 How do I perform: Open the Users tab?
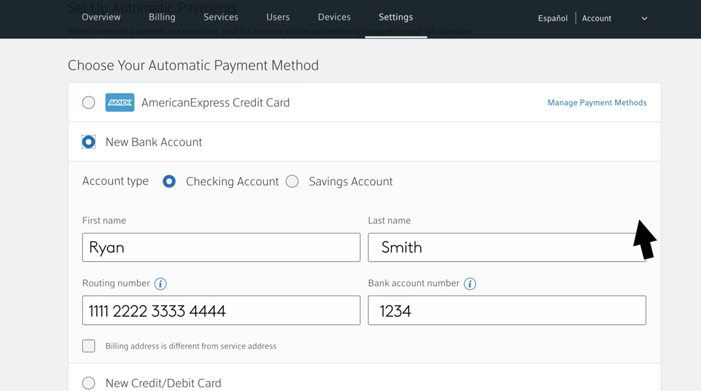(x=278, y=17)
